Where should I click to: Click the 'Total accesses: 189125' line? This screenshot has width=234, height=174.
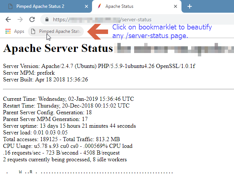pyautogui.click(x=61, y=139)
